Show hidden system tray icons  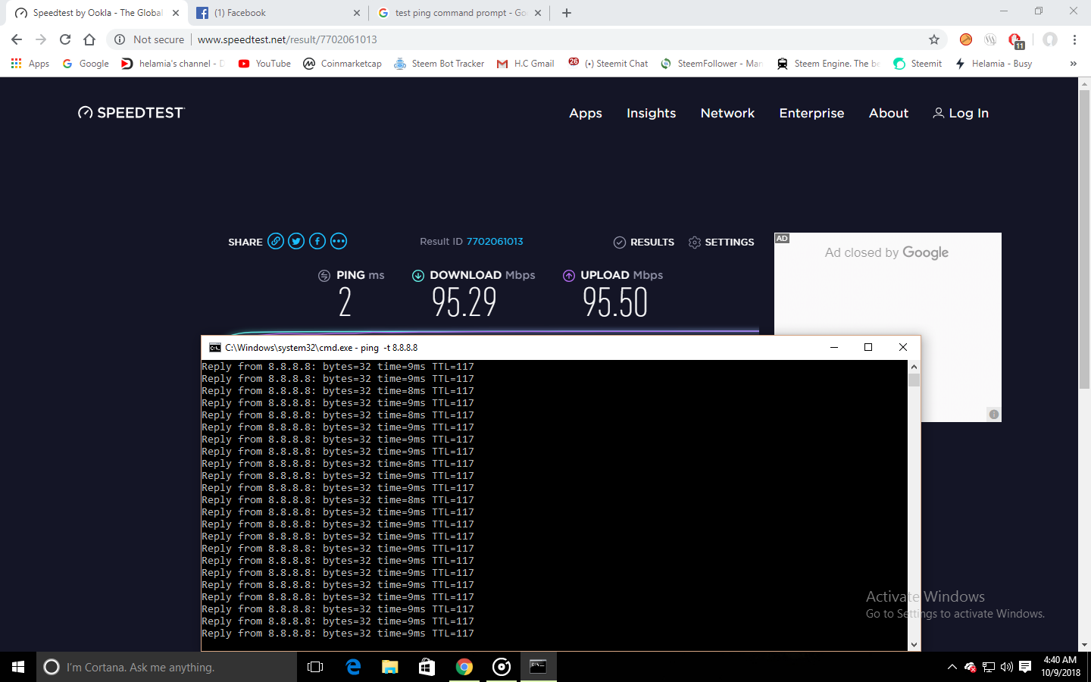tap(952, 667)
